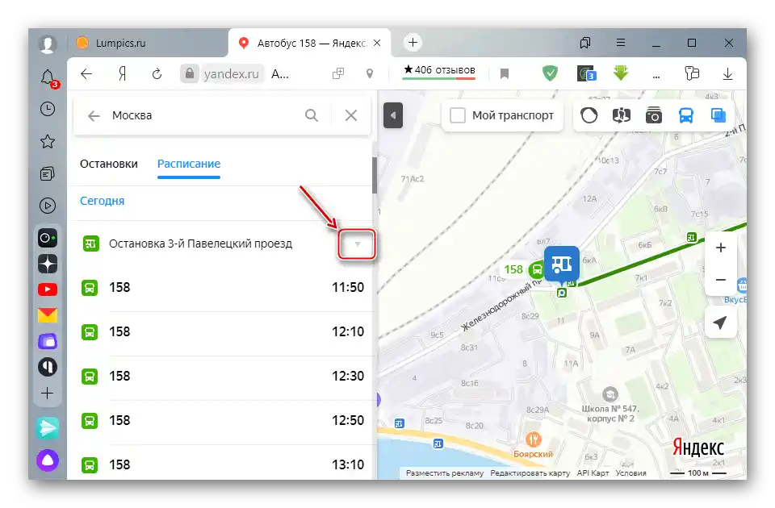Viewport: 775px width, 508px height.
Task: Open browser notifications bell icon
Action: [x=48, y=78]
